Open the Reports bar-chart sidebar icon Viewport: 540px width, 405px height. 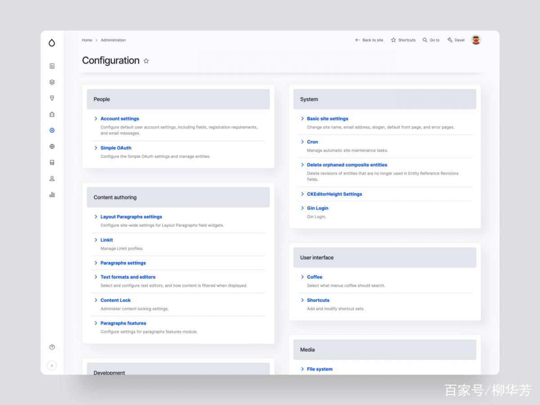52,194
